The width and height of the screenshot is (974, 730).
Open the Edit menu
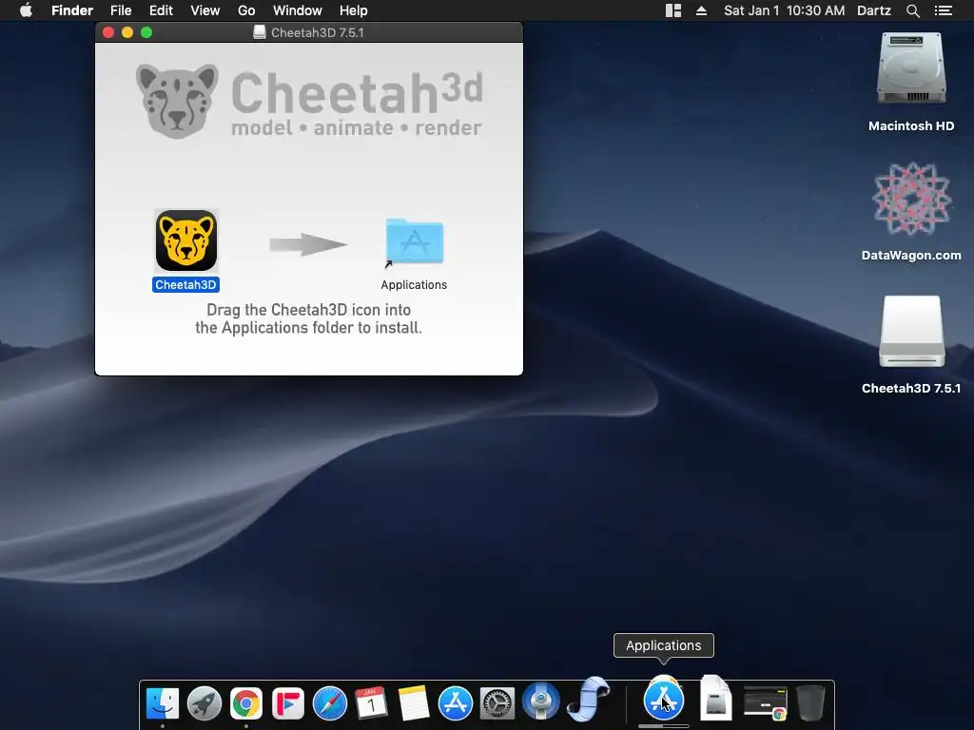coord(161,10)
